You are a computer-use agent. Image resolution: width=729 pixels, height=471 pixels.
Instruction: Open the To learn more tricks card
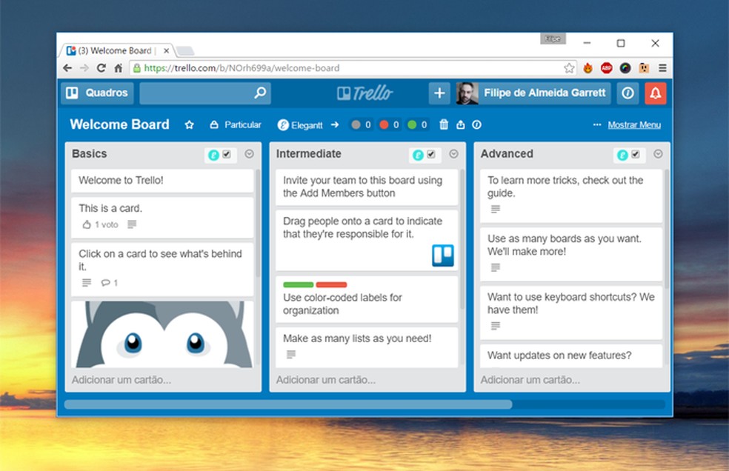tap(571, 196)
